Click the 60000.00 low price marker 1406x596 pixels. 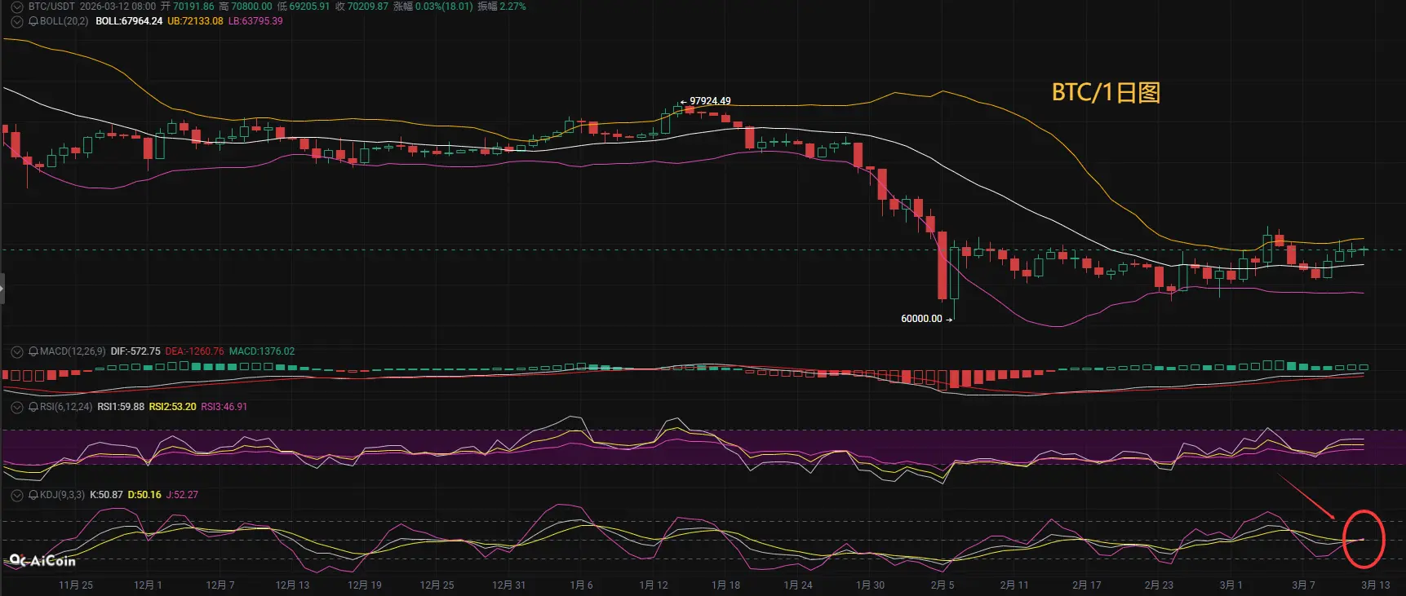click(x=921, y=319)
